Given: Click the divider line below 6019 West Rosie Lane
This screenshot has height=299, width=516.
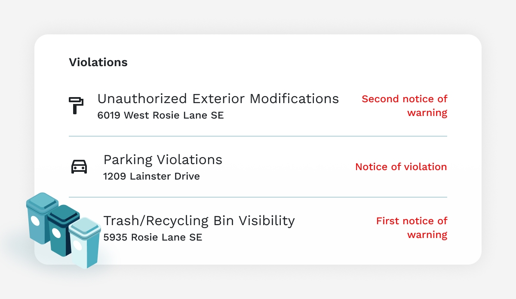Looking at the screenshot, I should coord(258,136).
